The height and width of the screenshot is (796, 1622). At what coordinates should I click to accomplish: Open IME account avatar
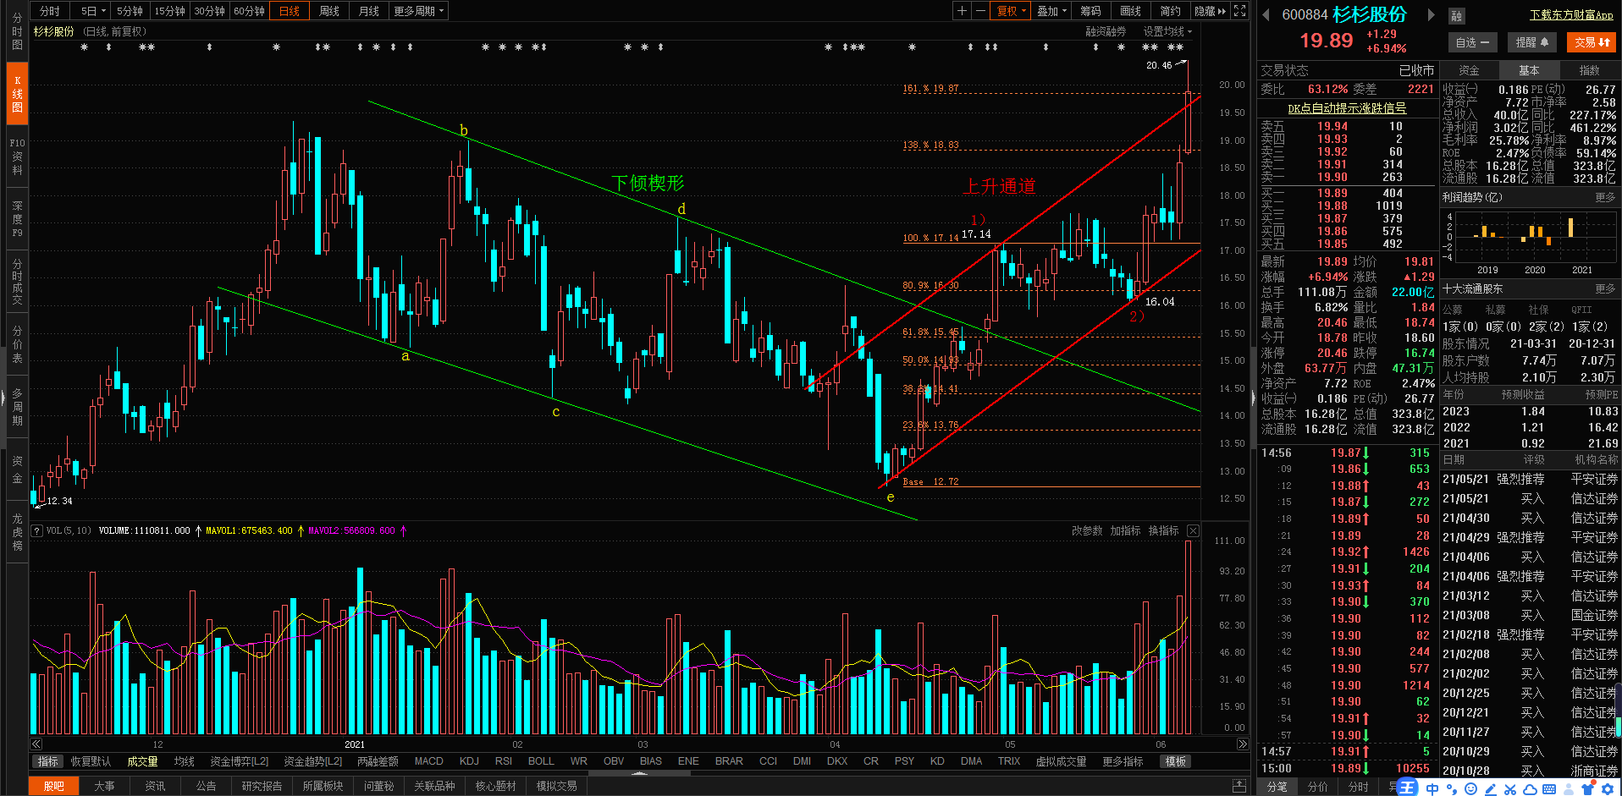1568,788
